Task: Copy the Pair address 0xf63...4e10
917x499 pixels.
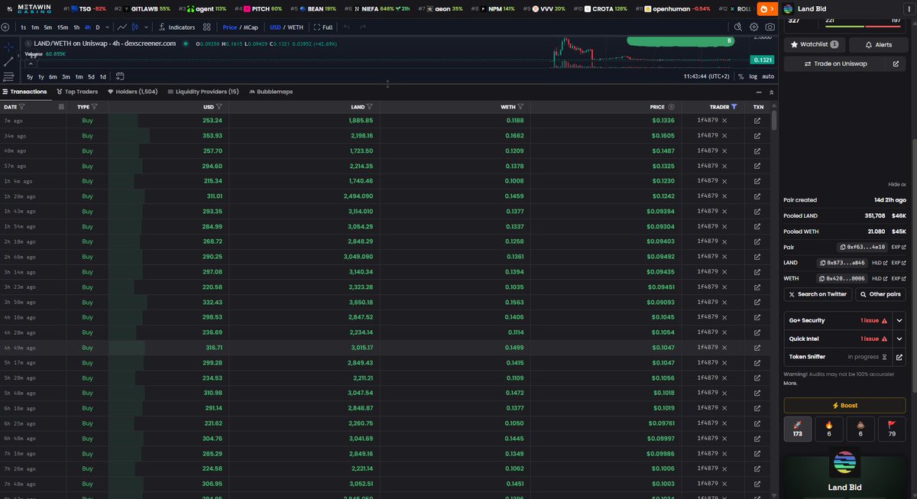Action: coord(862,247)
